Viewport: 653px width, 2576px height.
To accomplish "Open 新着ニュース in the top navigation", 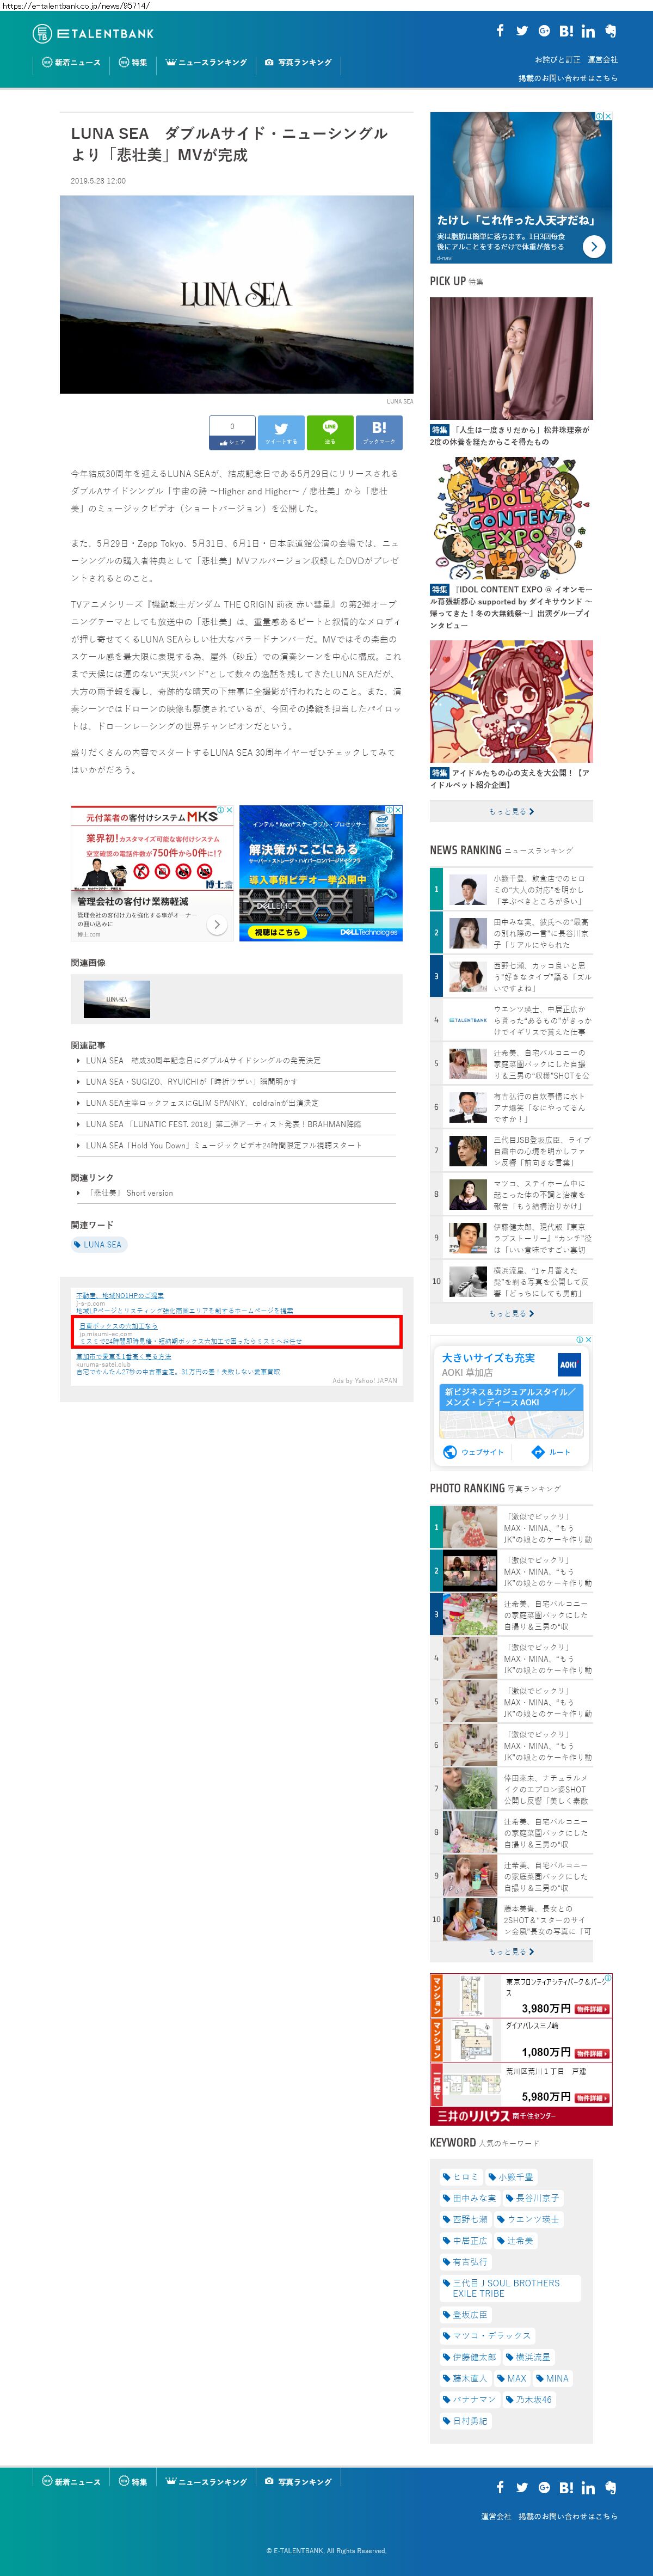I will point(71,63).
